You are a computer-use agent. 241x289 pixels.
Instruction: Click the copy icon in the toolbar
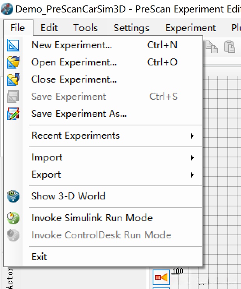[212, 47]
